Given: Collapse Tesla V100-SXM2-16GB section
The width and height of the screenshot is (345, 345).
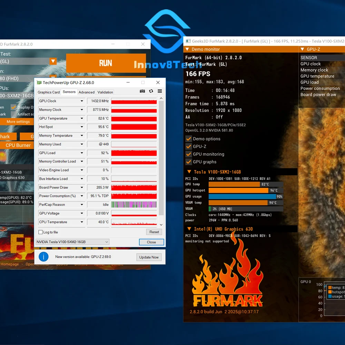Looking at the screenshot, I should tap(189, 171).
